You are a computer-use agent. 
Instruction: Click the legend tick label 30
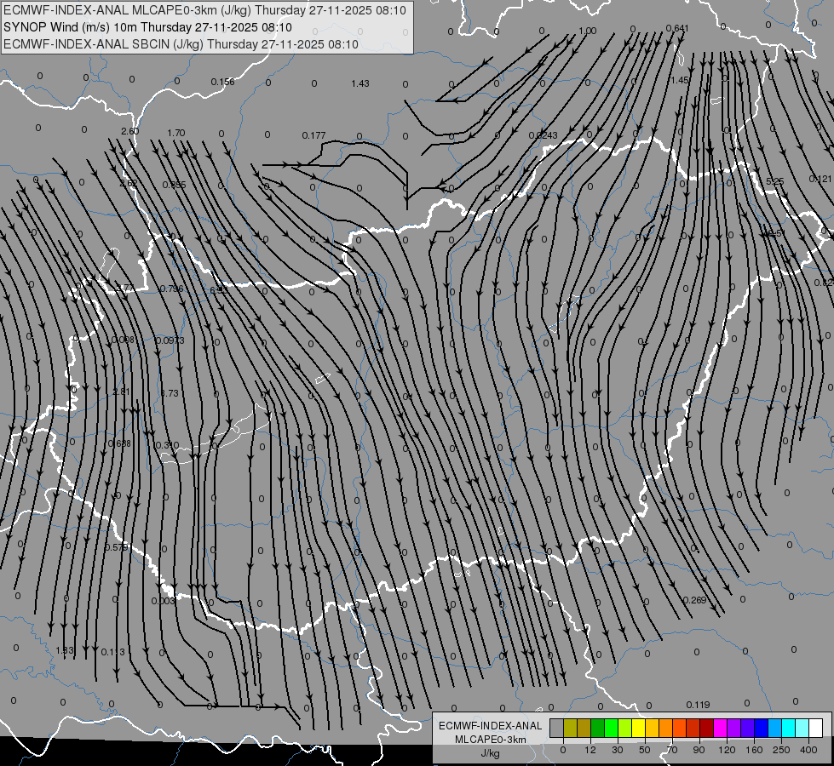tap(618, 750)
